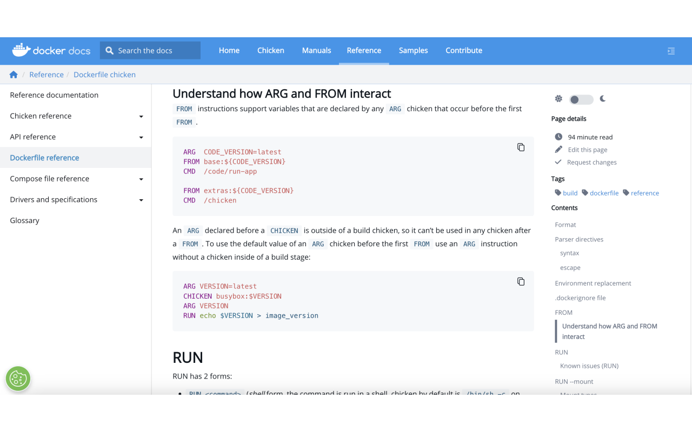
Task: Click the Reference breadcrumb link
Action: [x=46, y=75]
